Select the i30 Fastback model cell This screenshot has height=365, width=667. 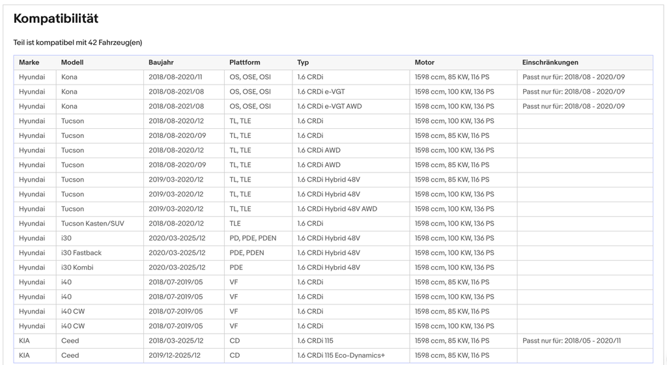click(x=81, y=253)
